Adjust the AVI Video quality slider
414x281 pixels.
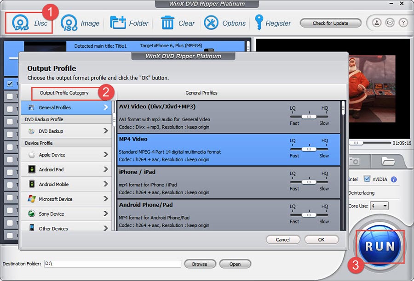tap(309, 117)
